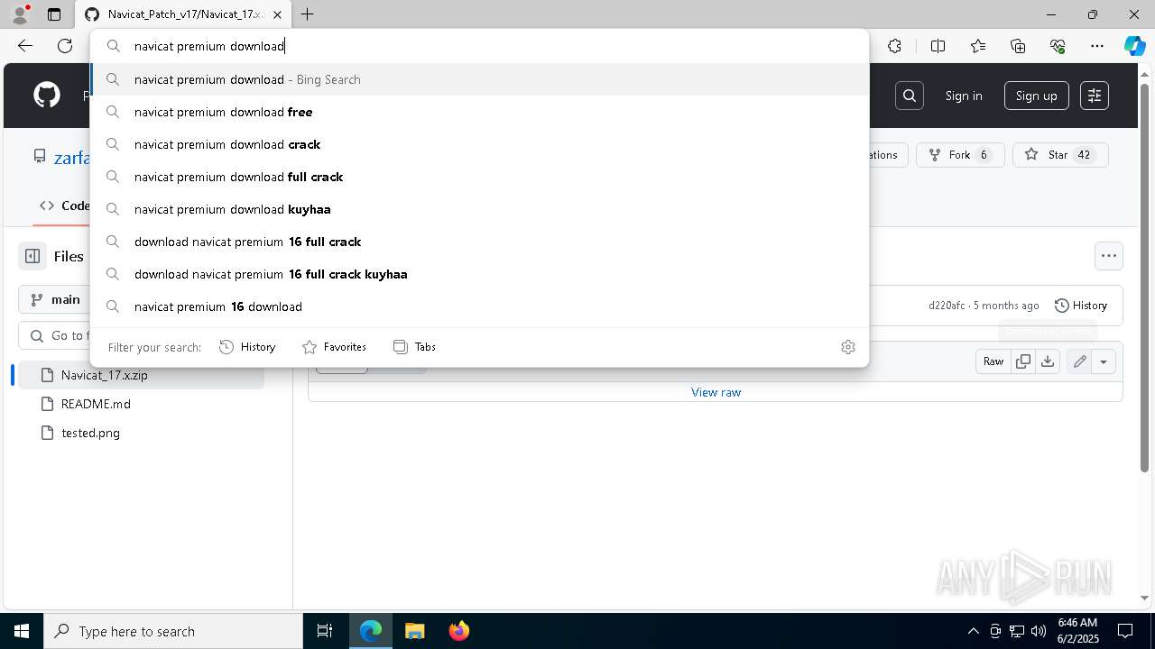The height and width of the screenshot is (649, 1155).
Task: Choose 'download navicat premium 16 full crack' suggestion
Action: click(x=479, y=242)
